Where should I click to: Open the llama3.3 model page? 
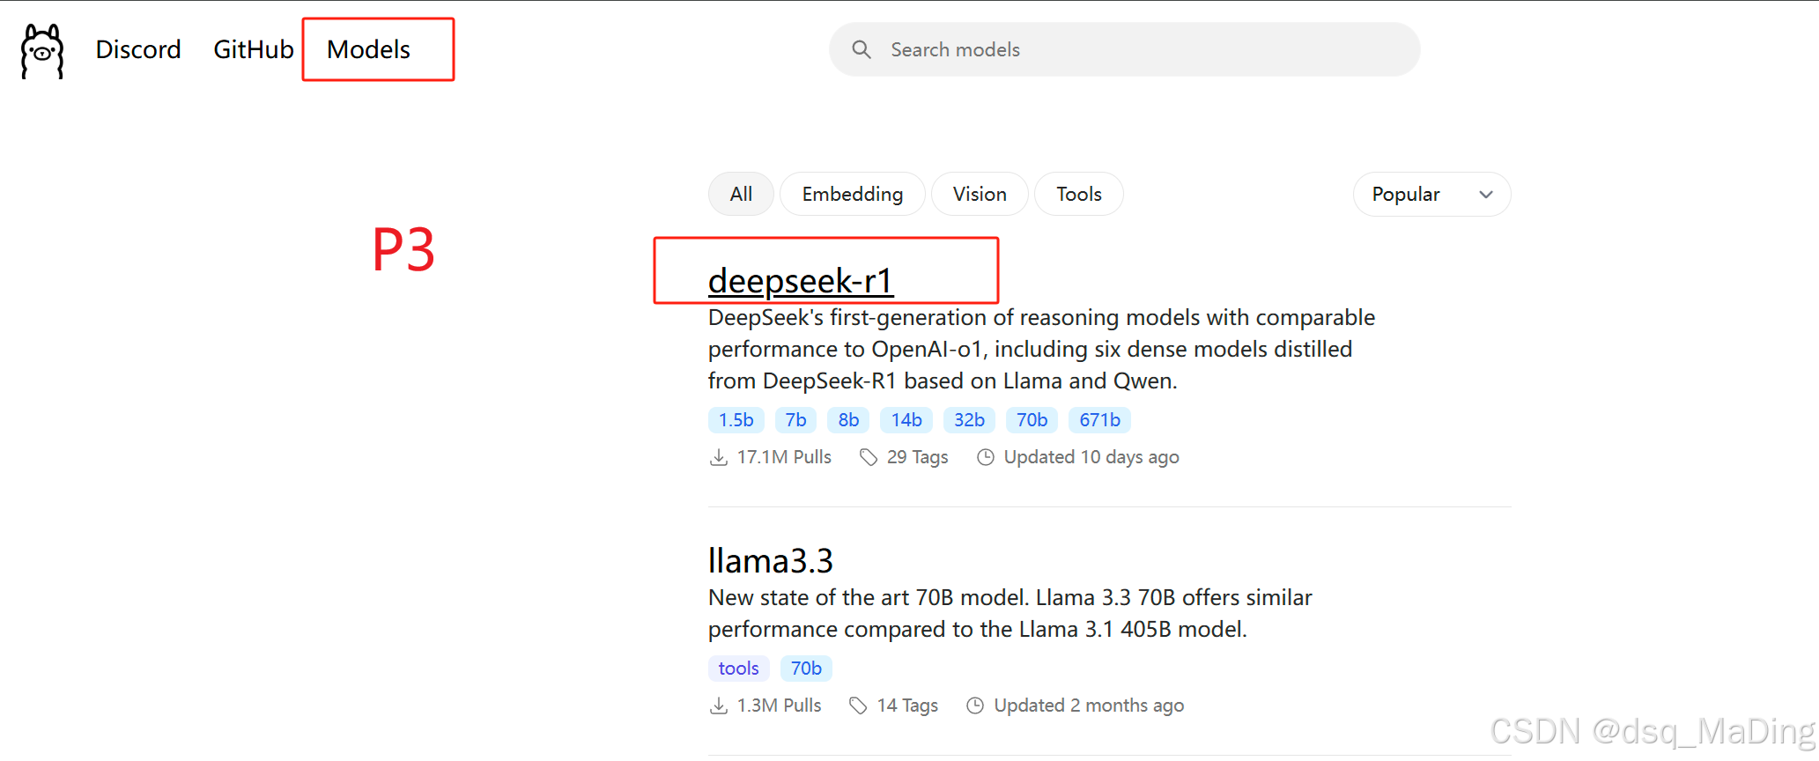[x=770, y=561]
